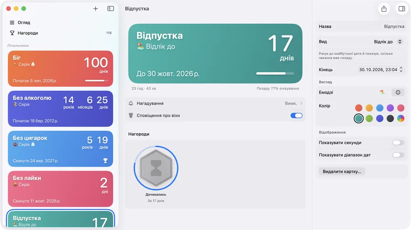Click the Нагадування bell icon

[131, 103]
